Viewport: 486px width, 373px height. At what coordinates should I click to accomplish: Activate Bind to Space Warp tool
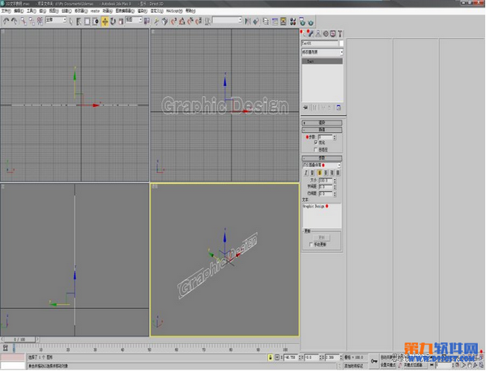tap(40, 21)
